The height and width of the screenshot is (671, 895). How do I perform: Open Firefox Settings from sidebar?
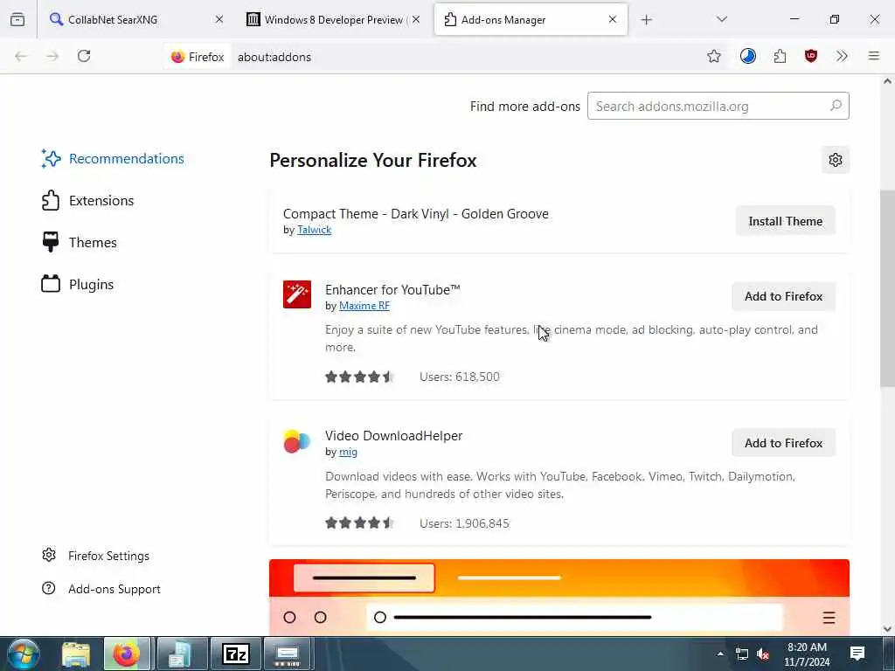pyautogui.click(x=96, y=556)
